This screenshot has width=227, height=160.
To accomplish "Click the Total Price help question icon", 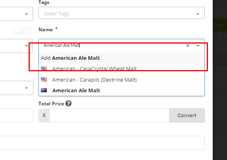I will click(x=69, y=103).
